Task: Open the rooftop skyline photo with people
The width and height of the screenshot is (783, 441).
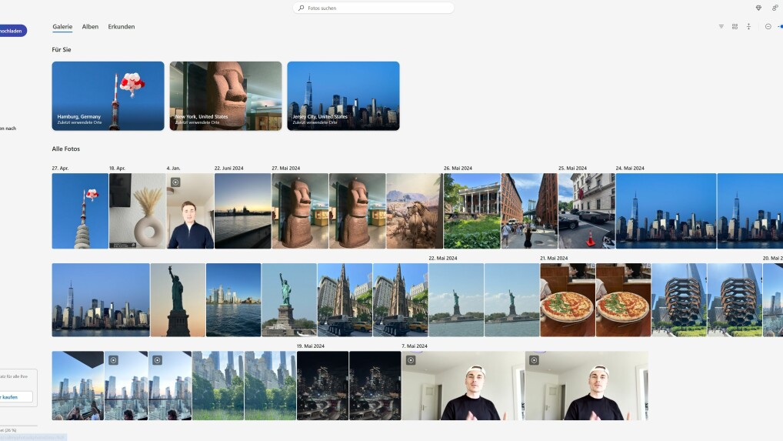Action: pyautogui.click(x=78, y=385)
